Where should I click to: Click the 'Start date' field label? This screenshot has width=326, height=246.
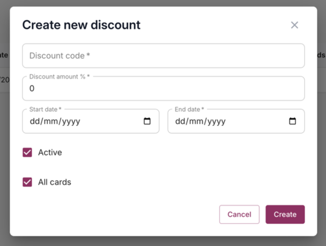point(45,109)
